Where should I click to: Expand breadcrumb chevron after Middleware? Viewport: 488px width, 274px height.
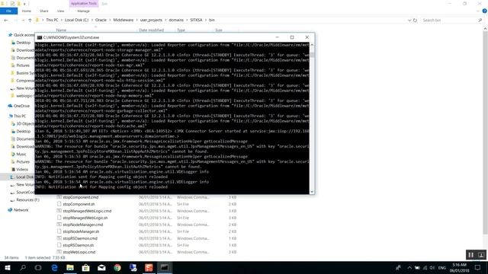tap(136, 20)
